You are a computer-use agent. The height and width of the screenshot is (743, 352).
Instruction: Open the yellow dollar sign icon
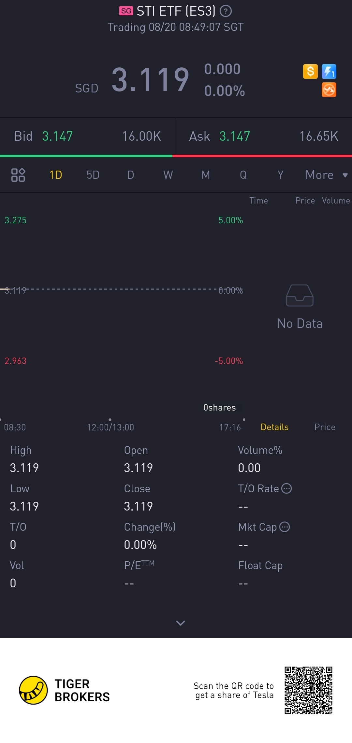click(x=310, y=71)
